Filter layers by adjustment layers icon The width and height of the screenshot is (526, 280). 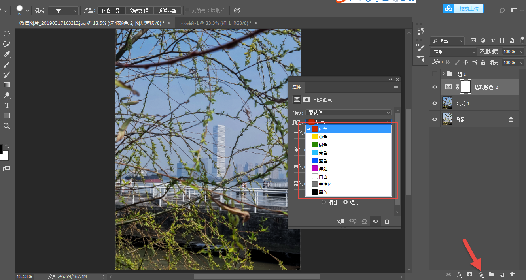pyautogui.click(x=483, y=41)
